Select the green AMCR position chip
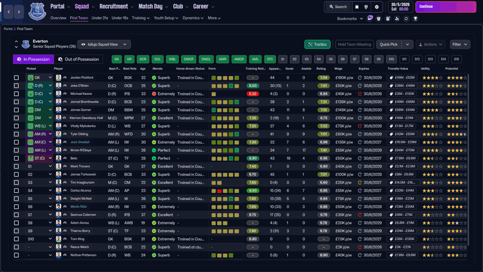 tap(238, 59)
